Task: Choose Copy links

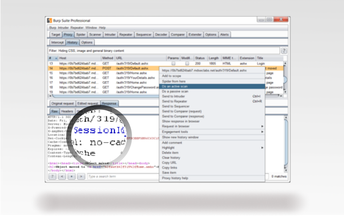Action: pos(212,168)
